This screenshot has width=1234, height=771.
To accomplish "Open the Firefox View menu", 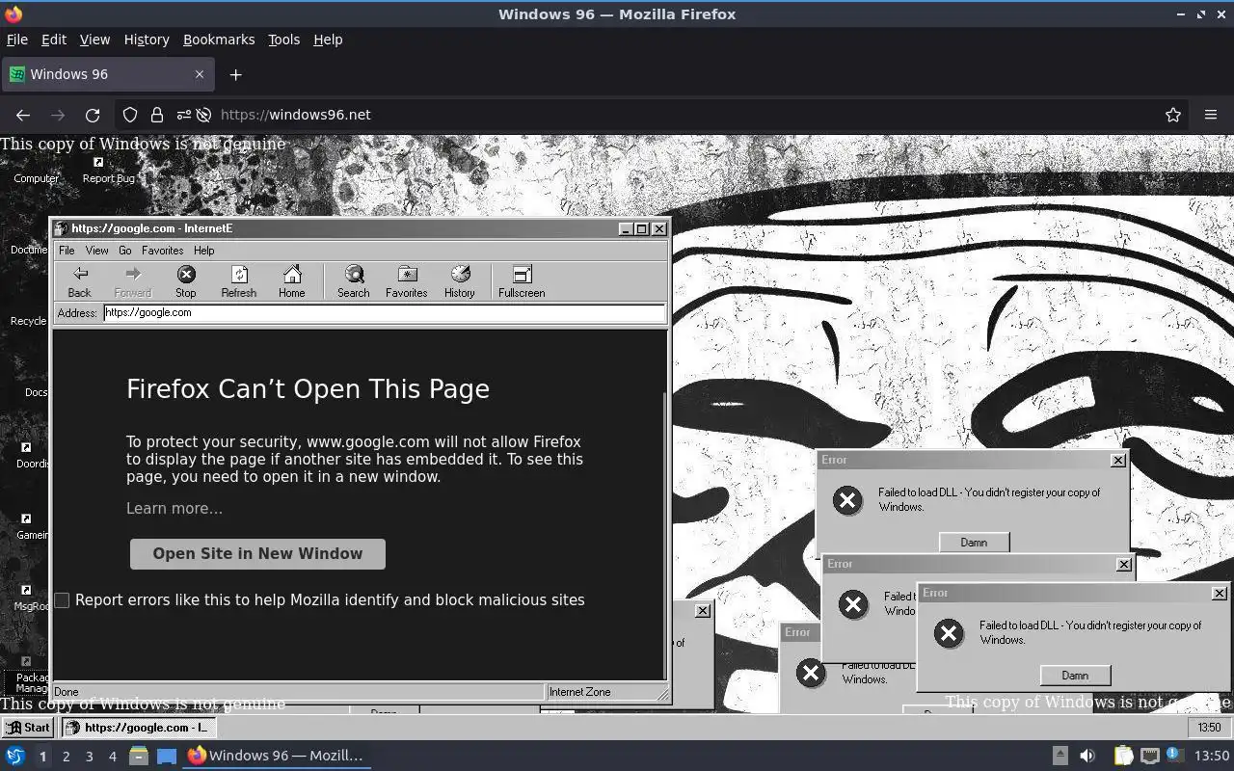I will (94, 40).
